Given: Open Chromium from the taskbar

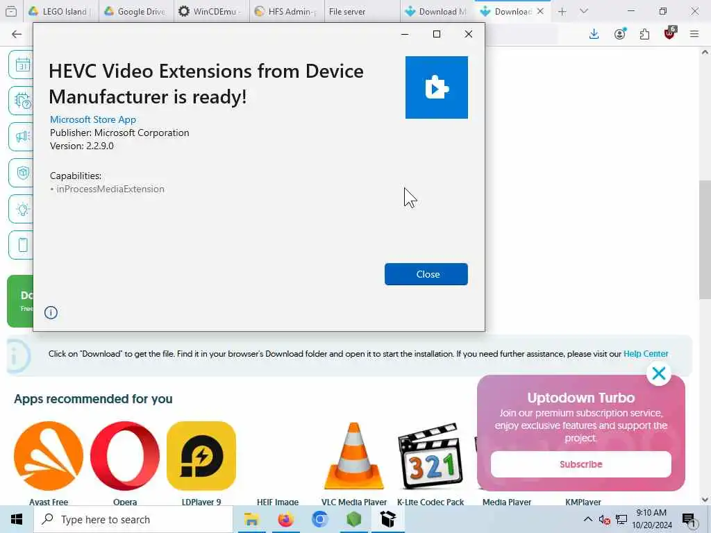Looking at the screenshot, I should coord(319,519).
